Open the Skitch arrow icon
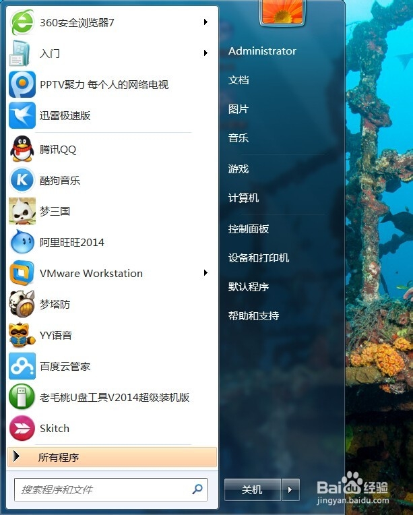Image resolution: width=413 pixels, height=515 pixels. [22, 428]
